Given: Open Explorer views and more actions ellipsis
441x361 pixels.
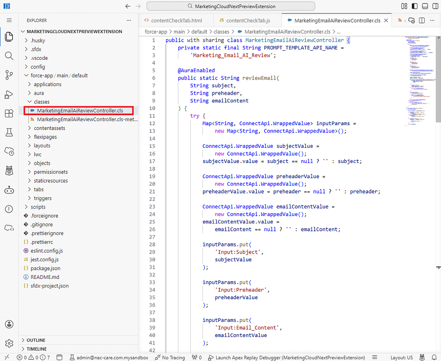Looking at the screenshot, I should [x=129, y=21].
